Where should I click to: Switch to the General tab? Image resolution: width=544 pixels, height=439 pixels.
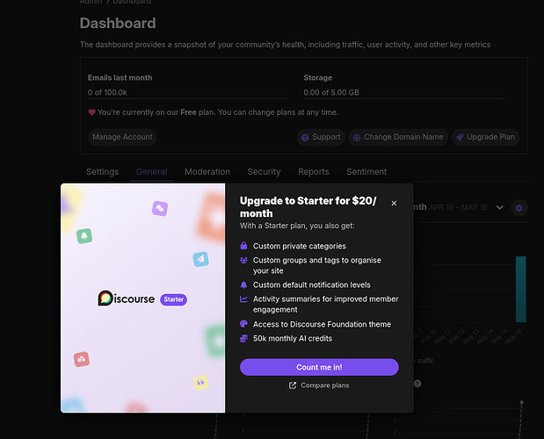tap(152, 172)
